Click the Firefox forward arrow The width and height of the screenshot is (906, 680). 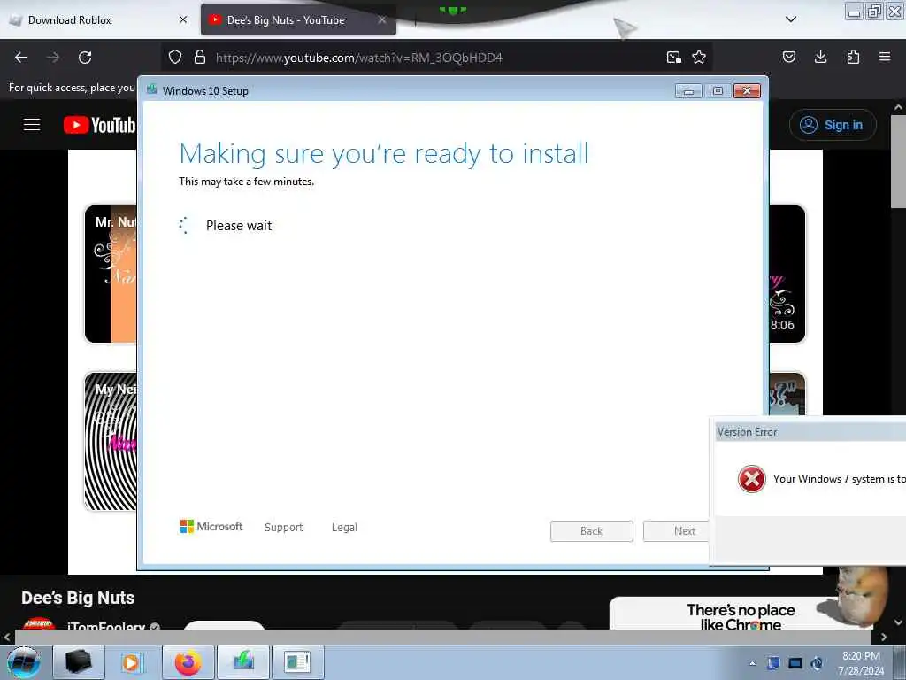pyautogui.click(x=53, y=58)
